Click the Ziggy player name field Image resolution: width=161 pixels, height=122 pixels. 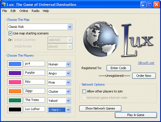[34, 91]
